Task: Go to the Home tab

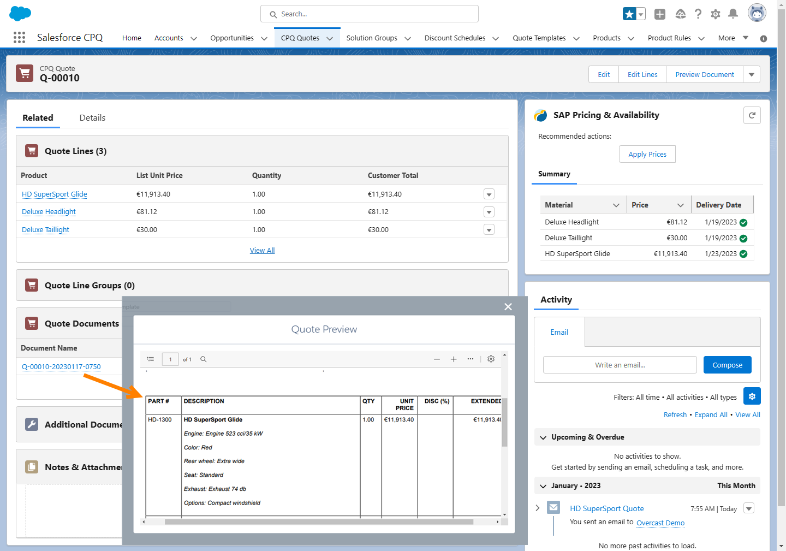Action: coord(132,38)
